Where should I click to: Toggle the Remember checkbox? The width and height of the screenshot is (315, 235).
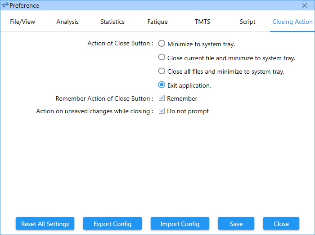[162, 98]
